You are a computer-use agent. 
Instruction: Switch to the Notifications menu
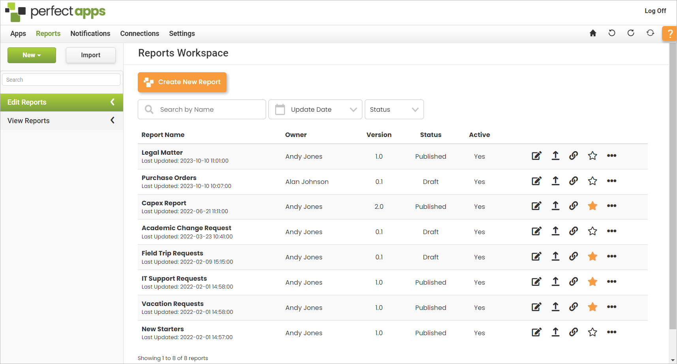coord(90,34)
